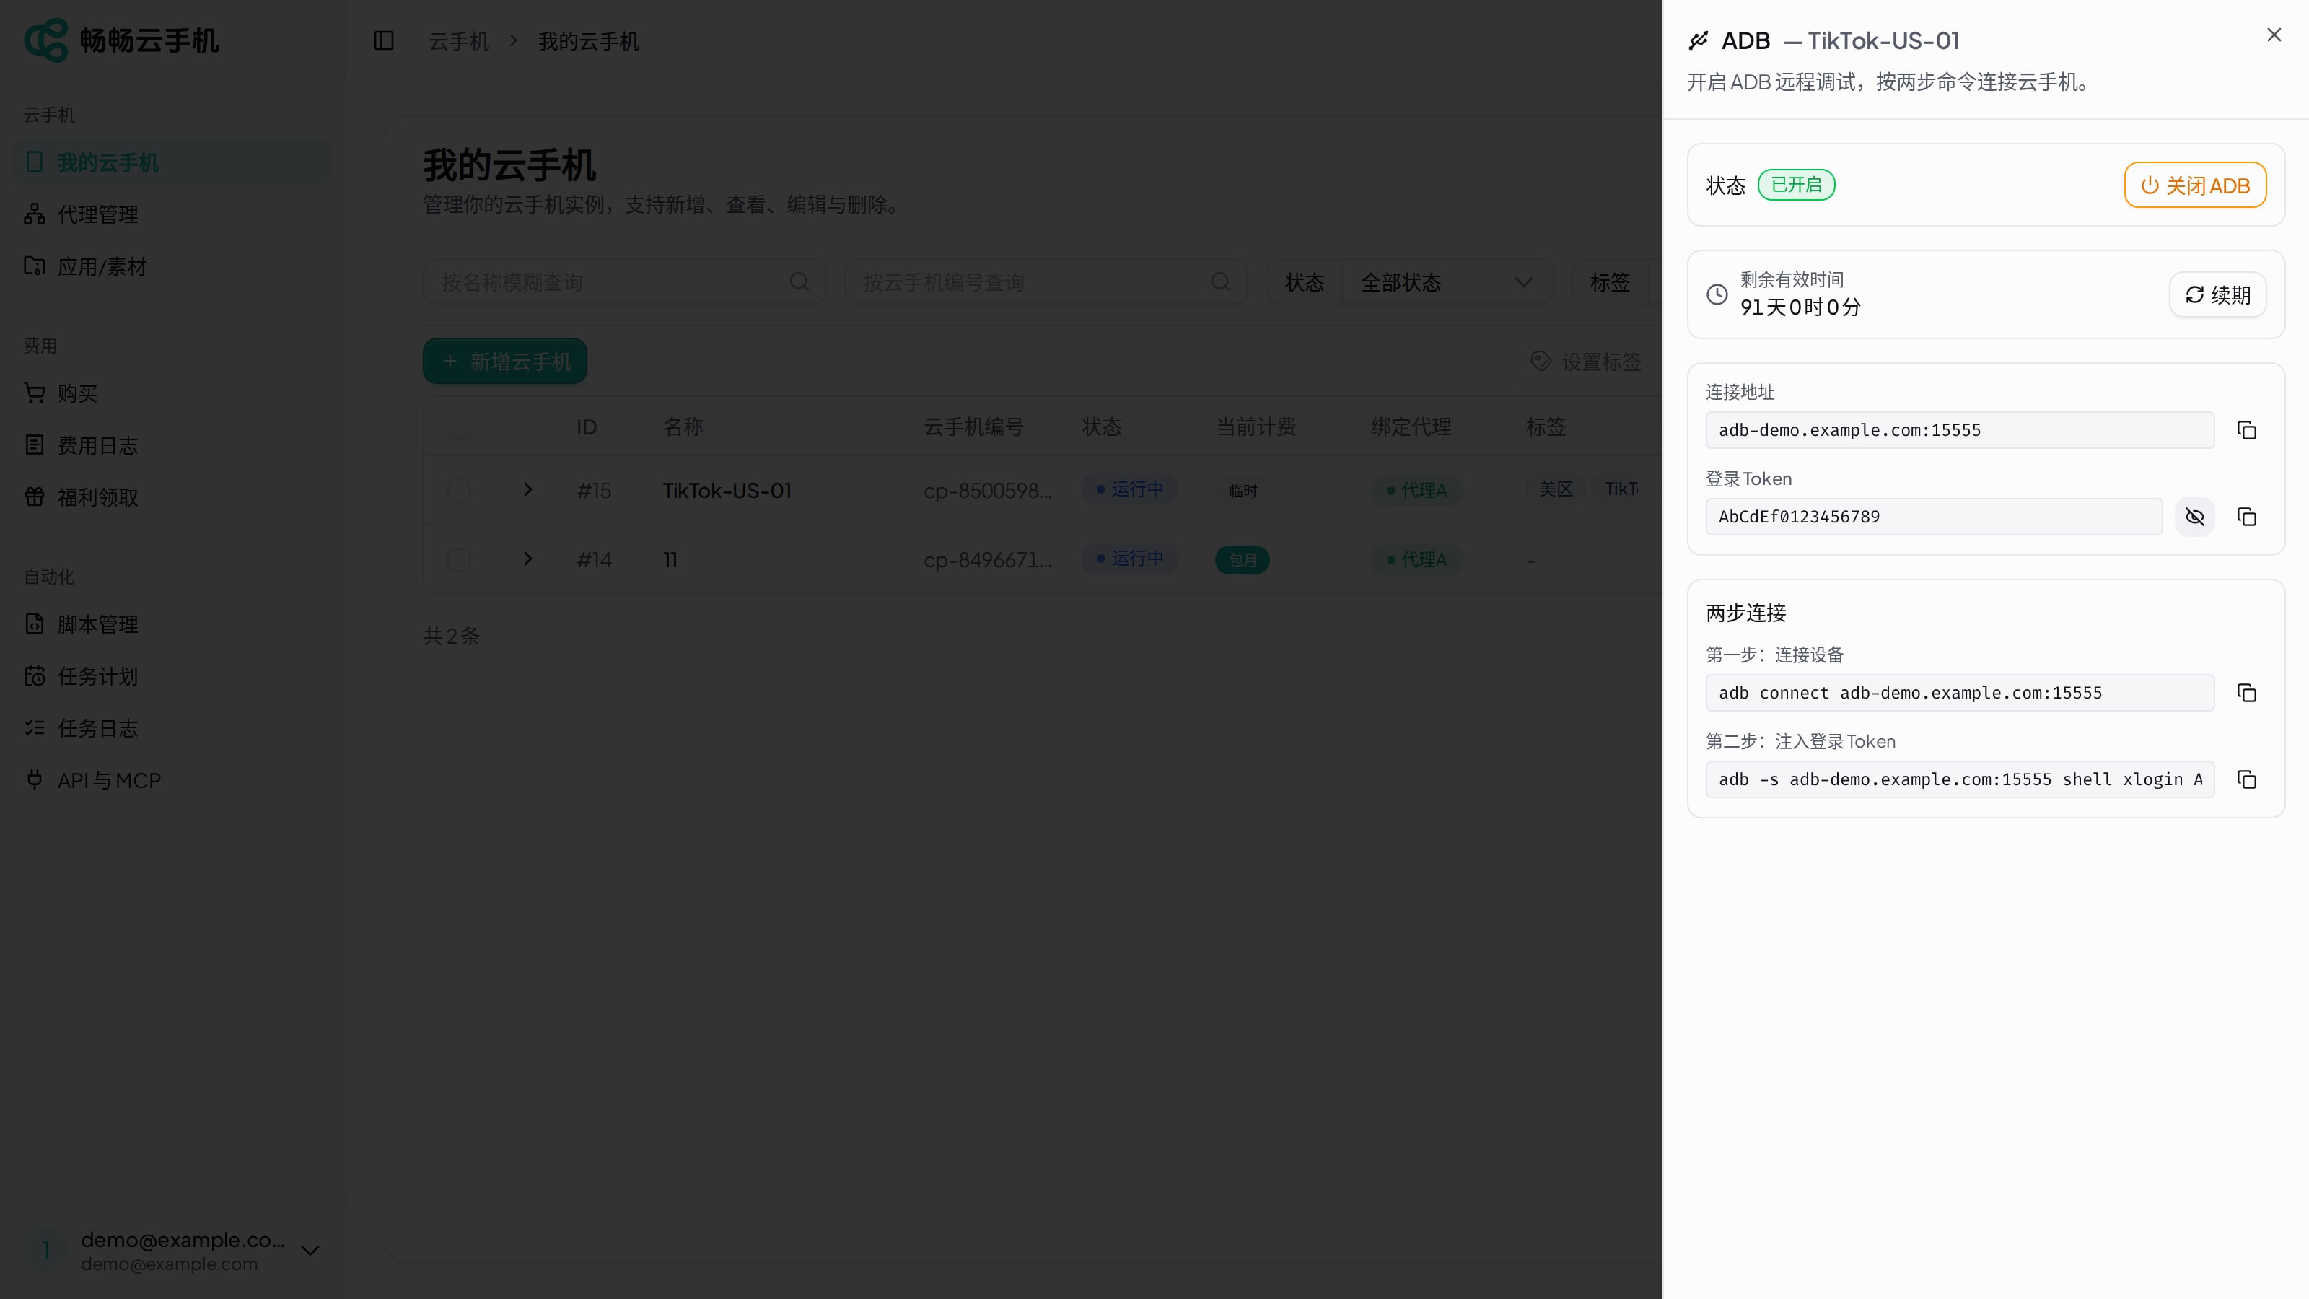Select the adb -s xlogin command field
Image resolution: width=2309 pixels, height=1299 pixels.
point(1960,780)
